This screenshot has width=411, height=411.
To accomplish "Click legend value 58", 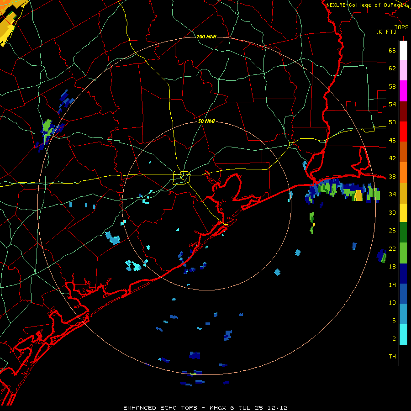I will point(392,86).
